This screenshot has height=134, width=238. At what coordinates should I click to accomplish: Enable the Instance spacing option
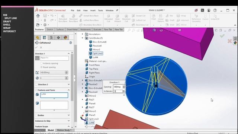pos(41,63)
